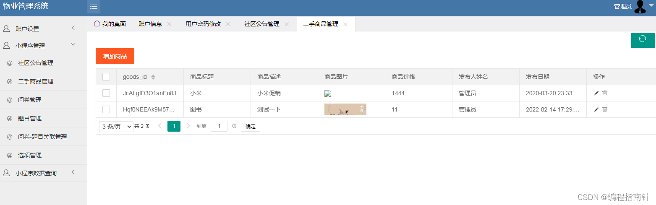
Task: Close the 二手商品管理 tab
Action: coord(345,24)
